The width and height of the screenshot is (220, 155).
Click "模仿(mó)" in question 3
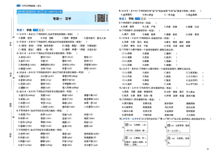click(67, 61)
